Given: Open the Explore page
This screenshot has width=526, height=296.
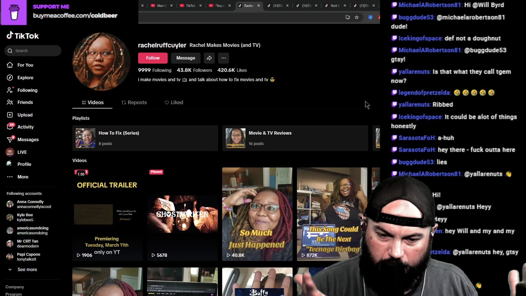Looking at the screenshot, I should tap(25, 78).
